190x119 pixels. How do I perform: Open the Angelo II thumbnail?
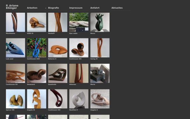(100, 99)
